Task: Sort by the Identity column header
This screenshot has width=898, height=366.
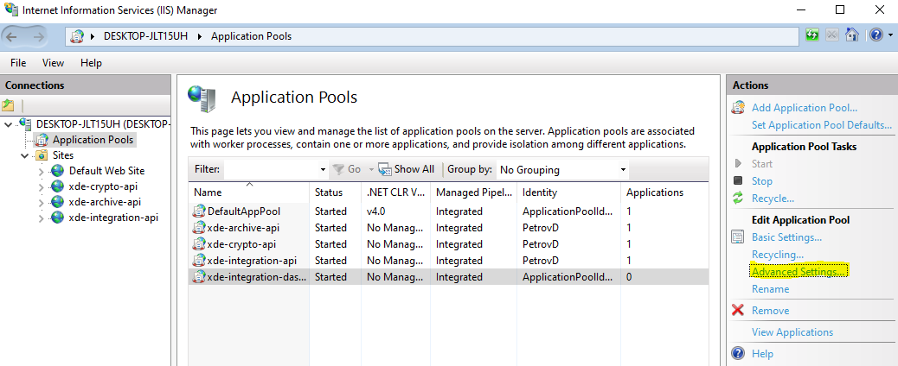Action: (x=568, y=192)
